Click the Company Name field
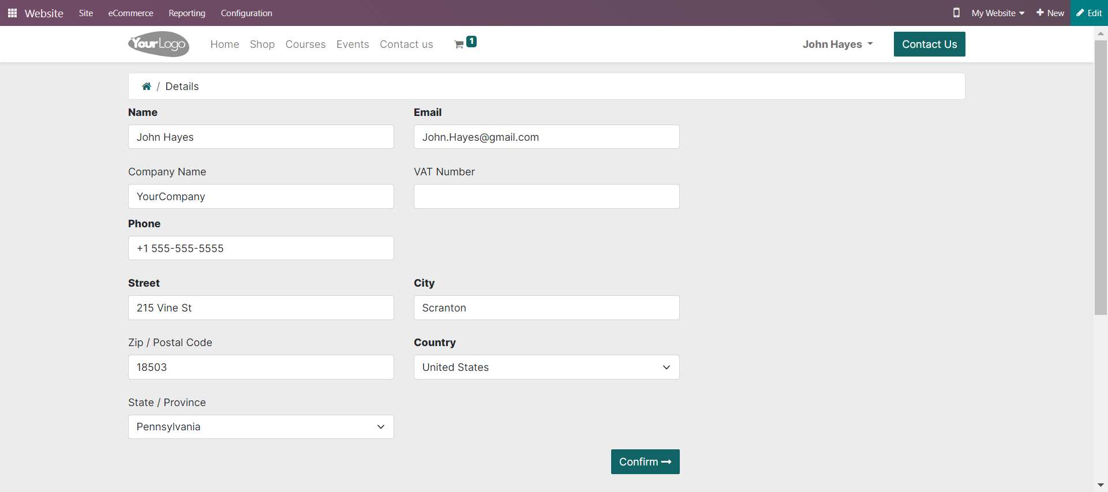 (x=261, y=197)
